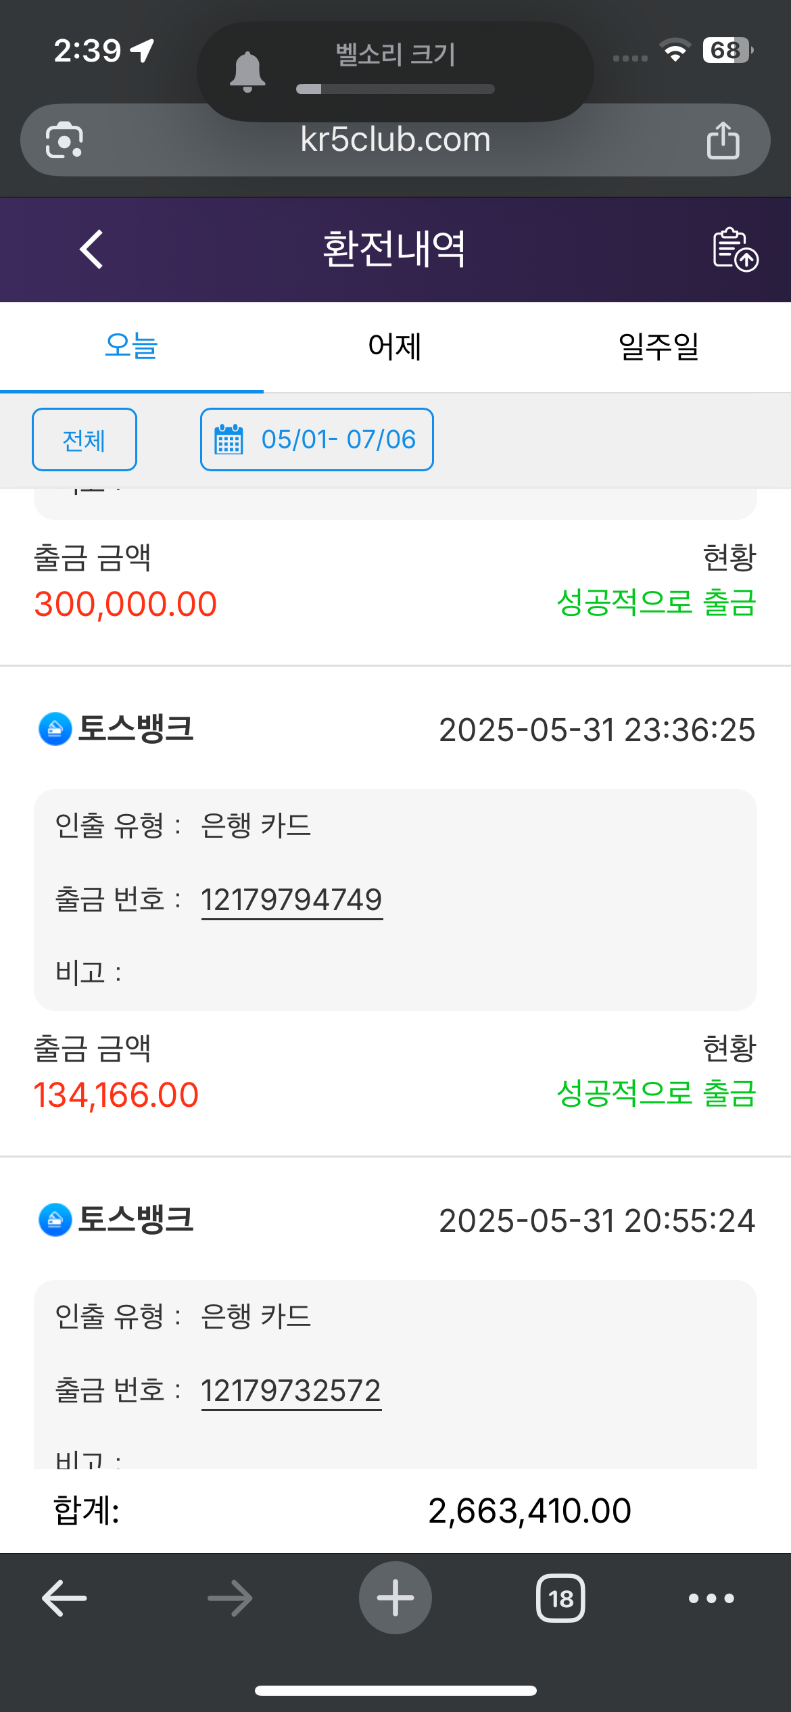Switch to the 일주일 tab
This screenshot has width=791, height=1712.
pos(658,346)
